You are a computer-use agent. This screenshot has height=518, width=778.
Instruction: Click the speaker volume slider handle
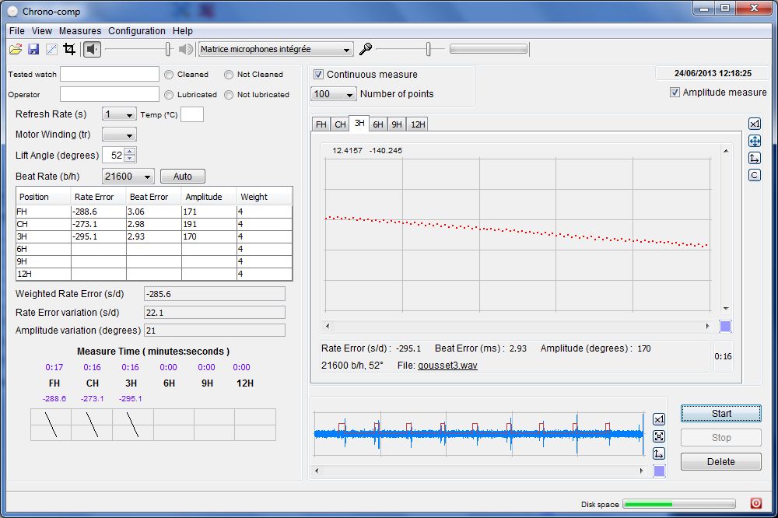click(167, 49)
